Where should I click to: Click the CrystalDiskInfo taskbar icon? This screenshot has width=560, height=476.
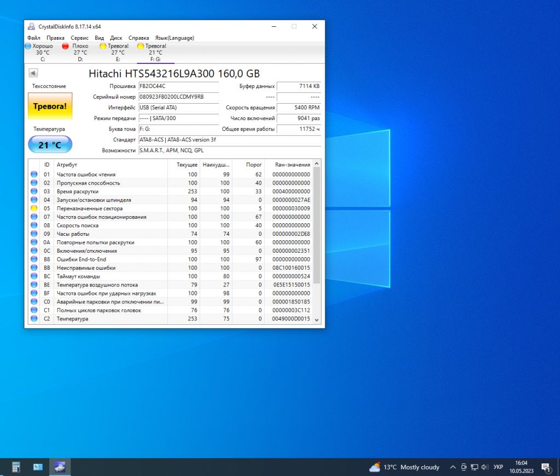point(60,467)
